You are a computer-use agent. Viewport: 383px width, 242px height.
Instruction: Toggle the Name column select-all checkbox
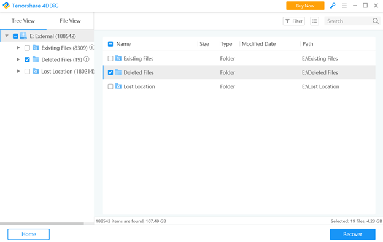(x=110, y=44)
